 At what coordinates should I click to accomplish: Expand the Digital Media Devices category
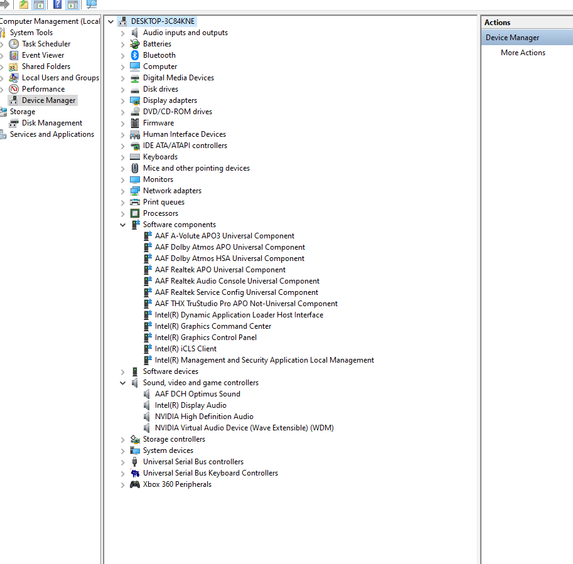pos(122,78)
